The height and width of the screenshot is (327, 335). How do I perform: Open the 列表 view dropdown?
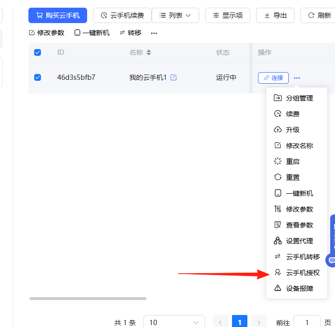point(175,15)
